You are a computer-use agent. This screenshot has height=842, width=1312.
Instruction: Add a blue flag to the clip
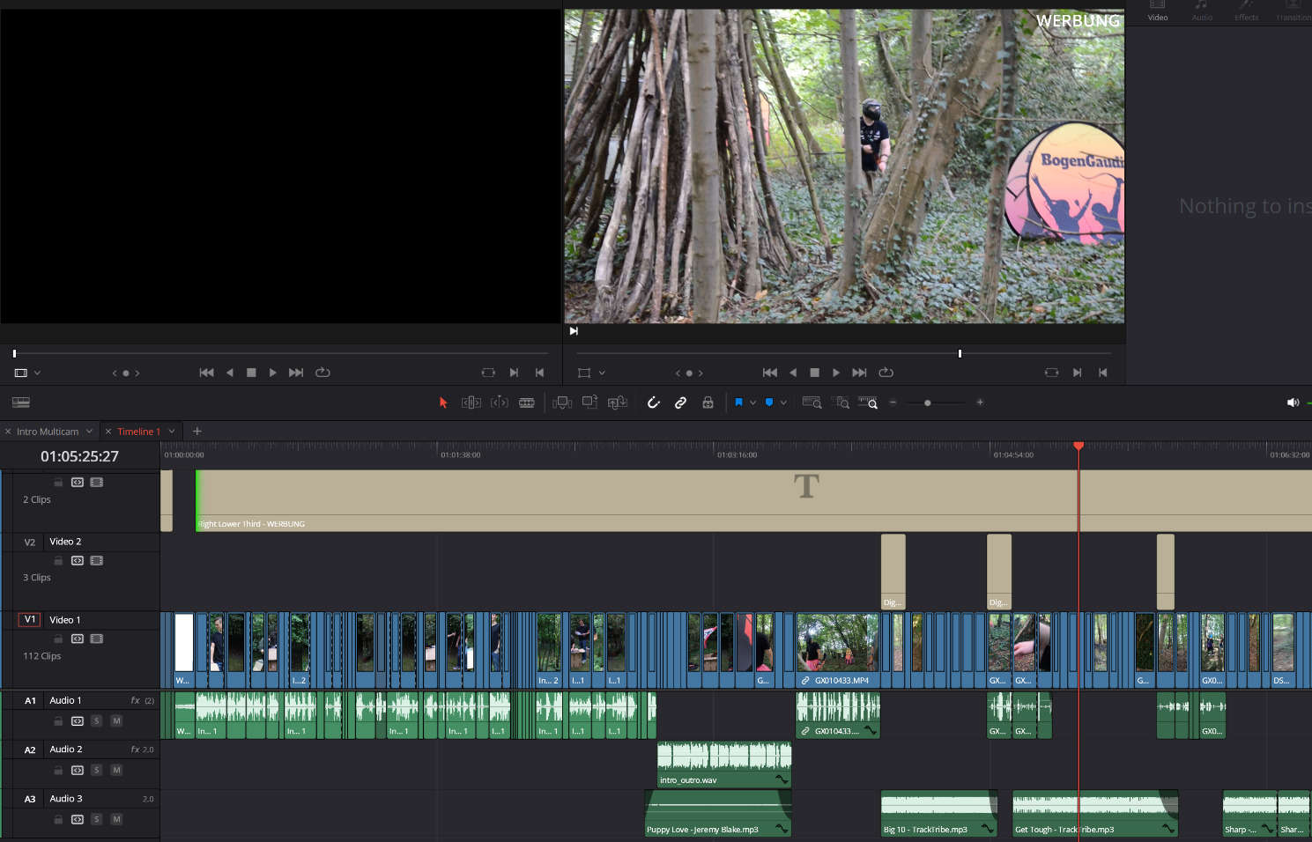(738, 403)
